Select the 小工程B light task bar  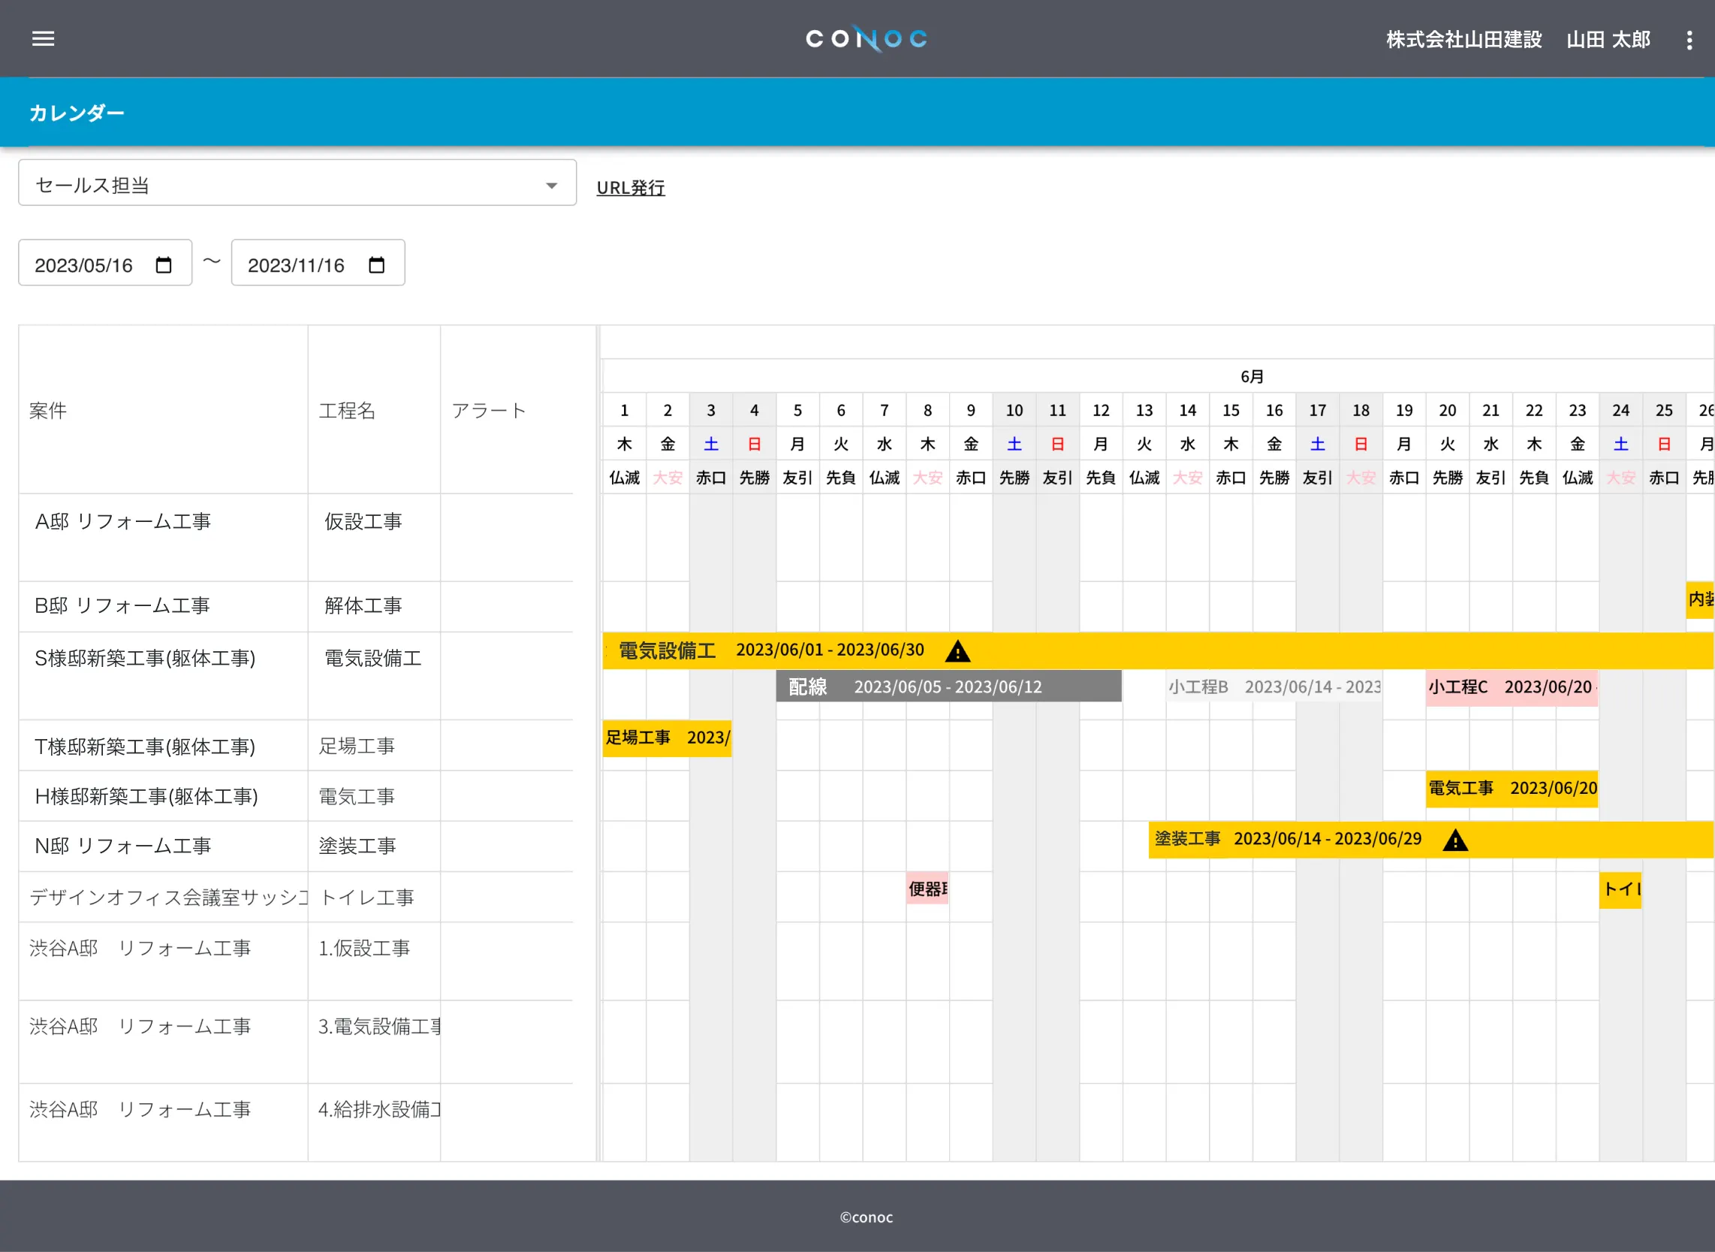pyautogui.click(x=1274, y=686)
